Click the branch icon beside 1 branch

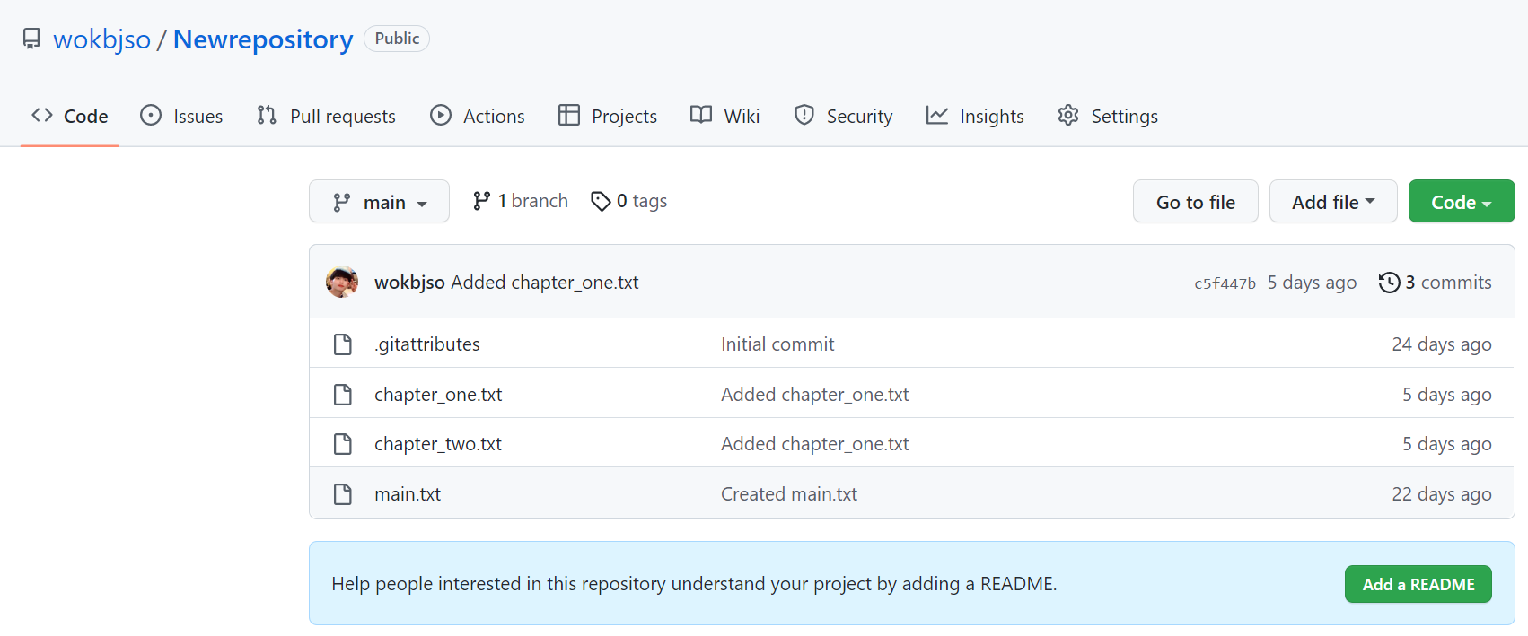pos(482,201)
